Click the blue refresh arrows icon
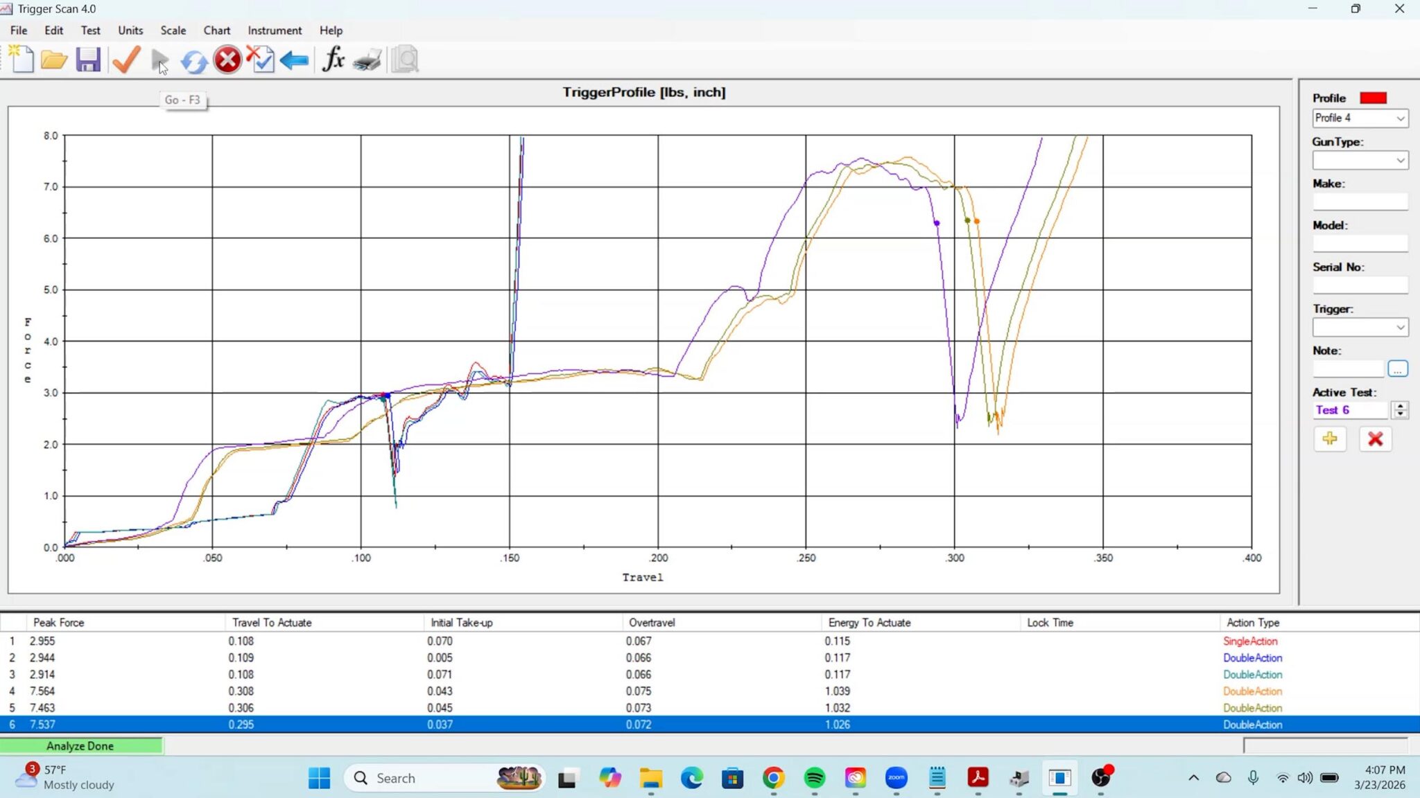 click(193, 62)
